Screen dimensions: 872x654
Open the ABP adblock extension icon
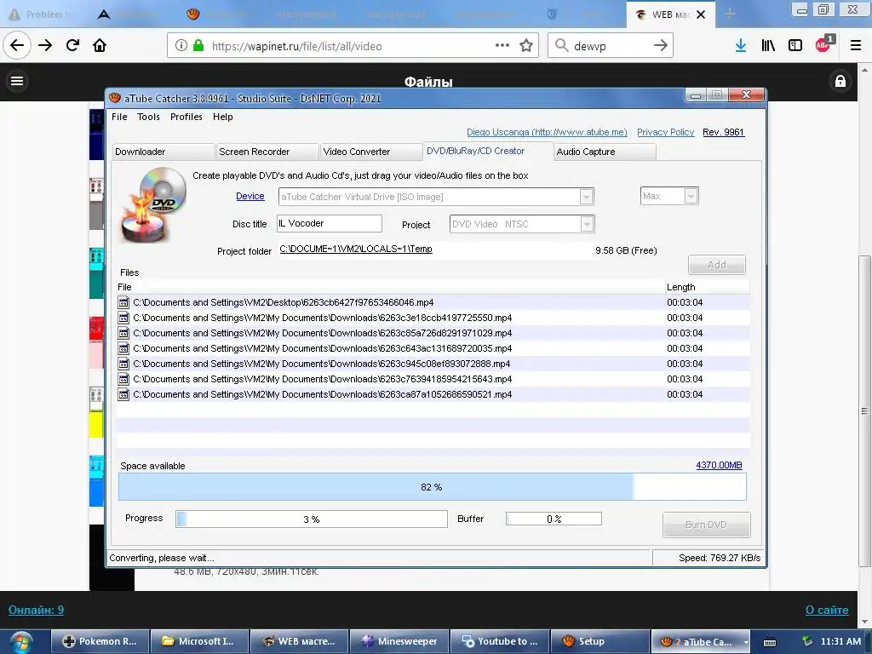824,44
